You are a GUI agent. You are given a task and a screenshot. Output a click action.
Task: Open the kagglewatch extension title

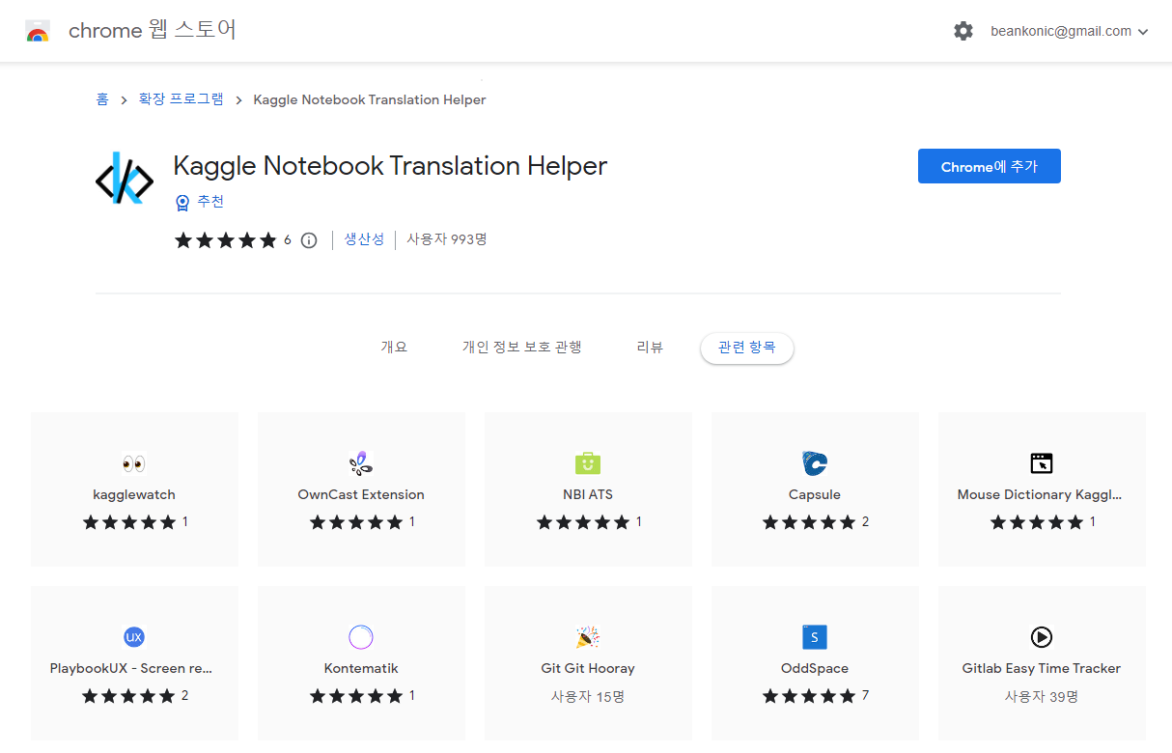(x=134, y=494)
